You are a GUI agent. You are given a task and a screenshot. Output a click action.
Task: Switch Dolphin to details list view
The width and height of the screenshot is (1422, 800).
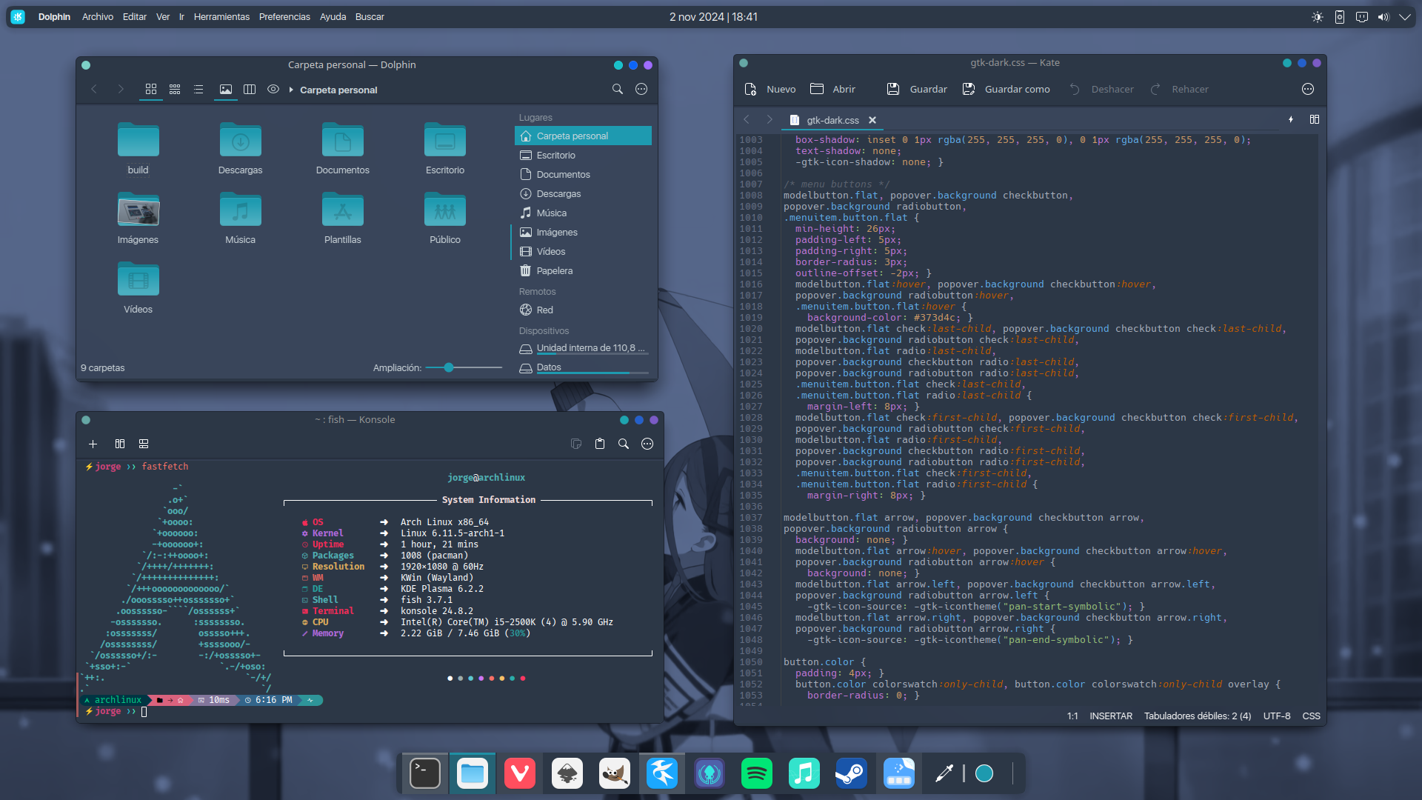point(198,89)
